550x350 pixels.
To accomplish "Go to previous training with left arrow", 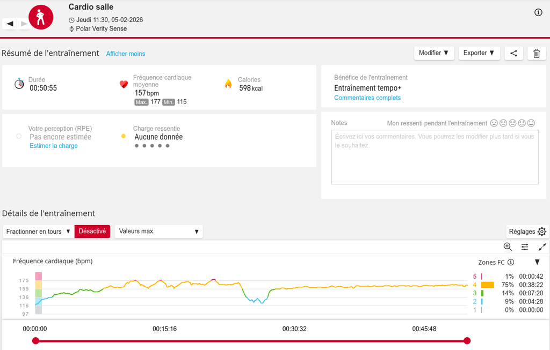I will [x=10, y=24].
